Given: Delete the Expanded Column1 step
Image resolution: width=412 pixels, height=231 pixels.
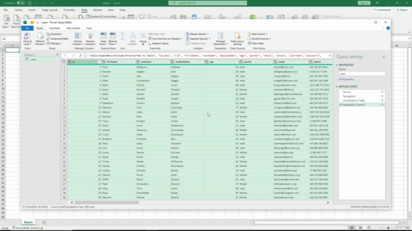Looking at the screenshot, I should point(341,105).
